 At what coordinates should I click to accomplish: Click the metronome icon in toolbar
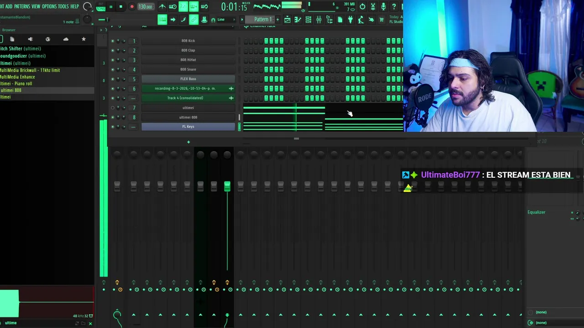coord(162,6)
